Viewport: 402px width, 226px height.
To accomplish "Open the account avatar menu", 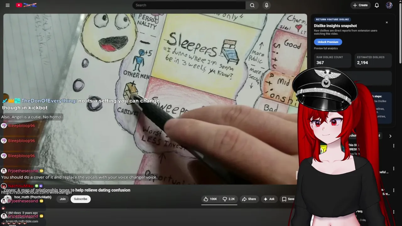I will coord(389,5).
